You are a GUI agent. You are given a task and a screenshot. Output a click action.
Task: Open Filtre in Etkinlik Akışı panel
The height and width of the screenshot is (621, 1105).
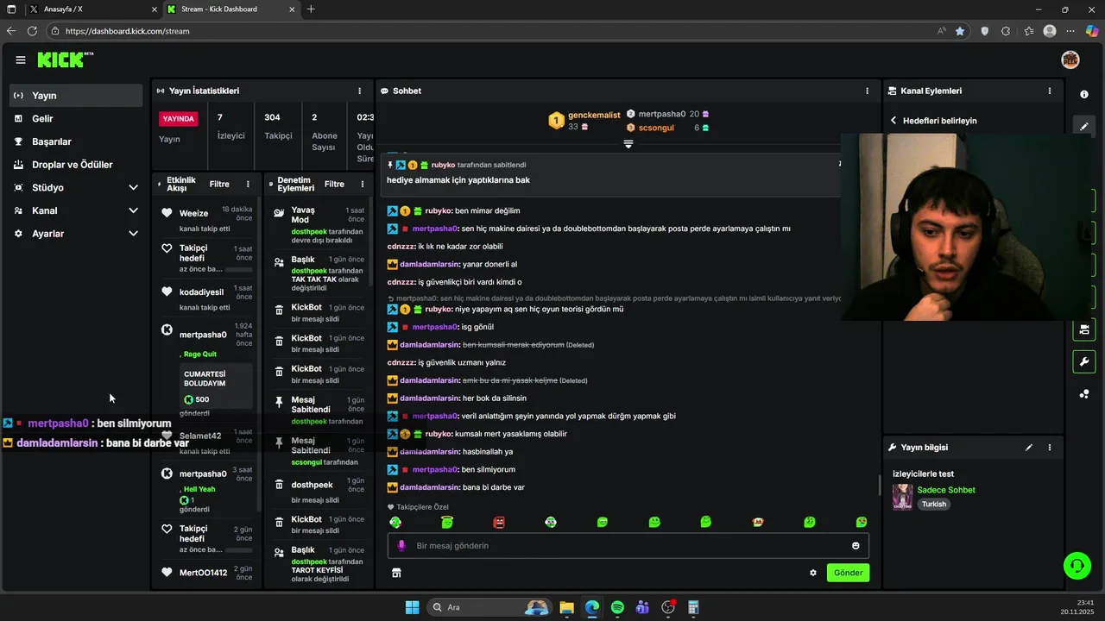tap(219, 184)
